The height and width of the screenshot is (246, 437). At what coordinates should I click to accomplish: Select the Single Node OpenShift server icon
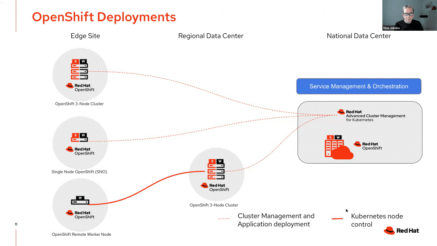(79, 138)
